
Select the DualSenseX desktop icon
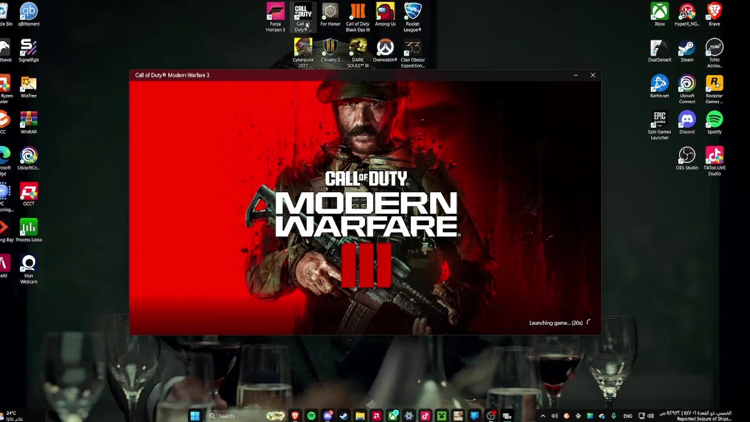660,51
